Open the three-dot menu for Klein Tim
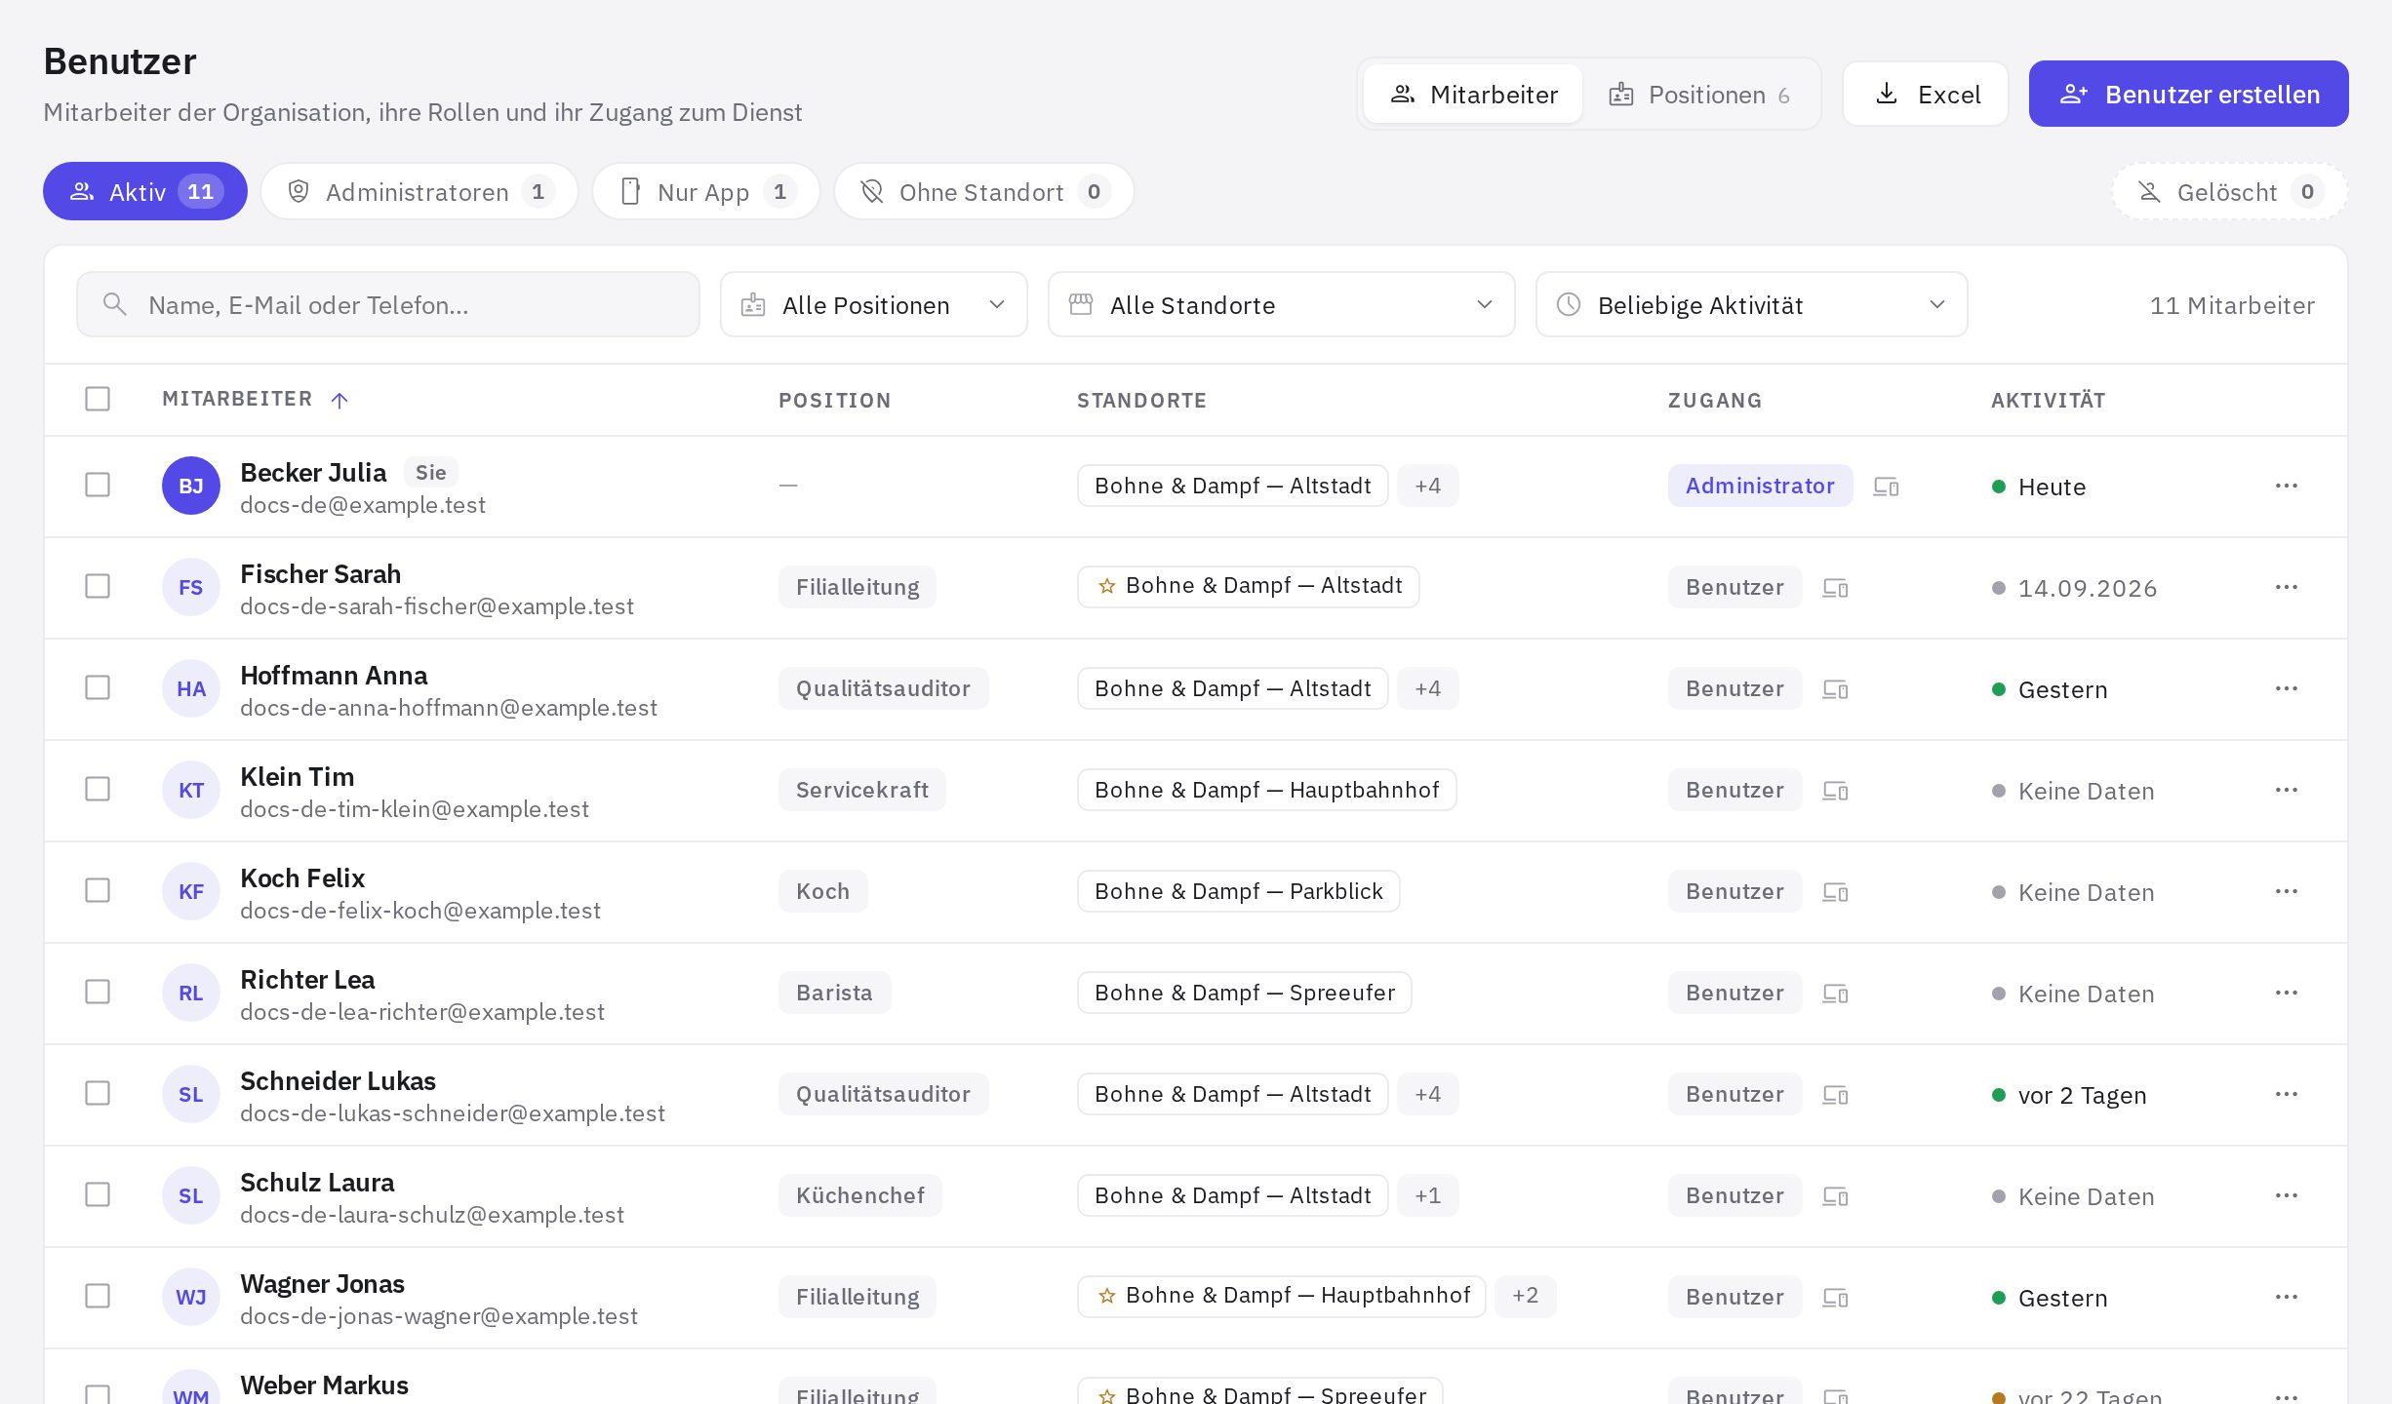This screenshot has height=1404, width=2392. [x=2286, y=790]
